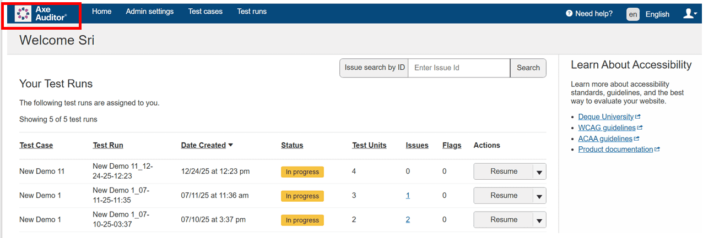Resume the New Demo 11 test run
The height and width of the screenshot is (238, 703).
[504, 171]
